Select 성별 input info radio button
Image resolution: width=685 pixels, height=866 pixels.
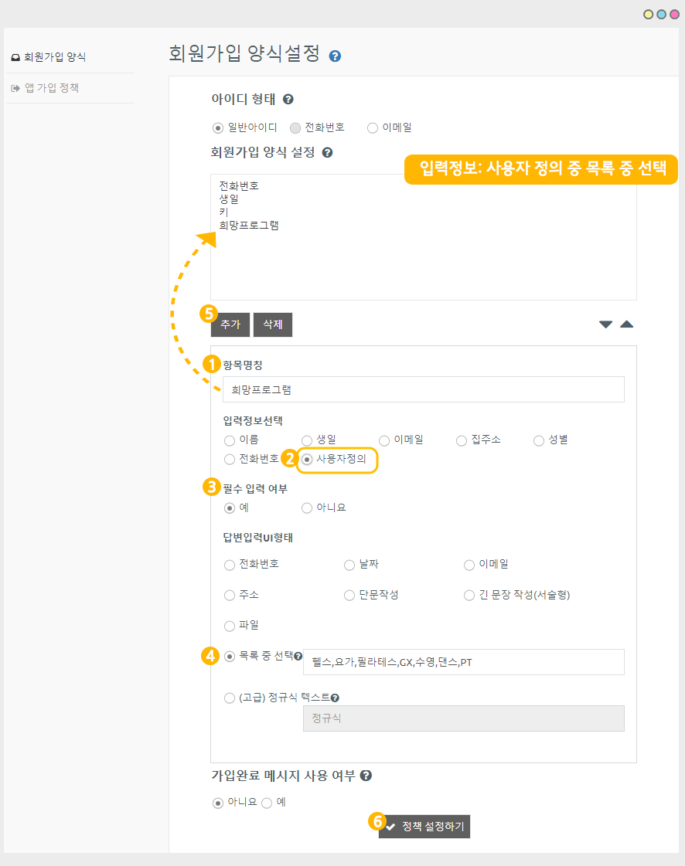[x=539, y=440]
